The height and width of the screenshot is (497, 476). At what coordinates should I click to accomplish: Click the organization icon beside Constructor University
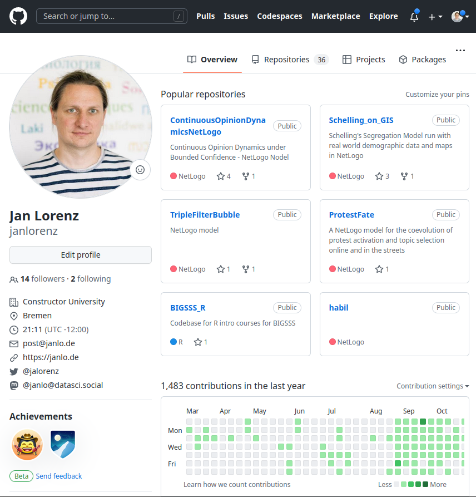[x=13, y=301]
